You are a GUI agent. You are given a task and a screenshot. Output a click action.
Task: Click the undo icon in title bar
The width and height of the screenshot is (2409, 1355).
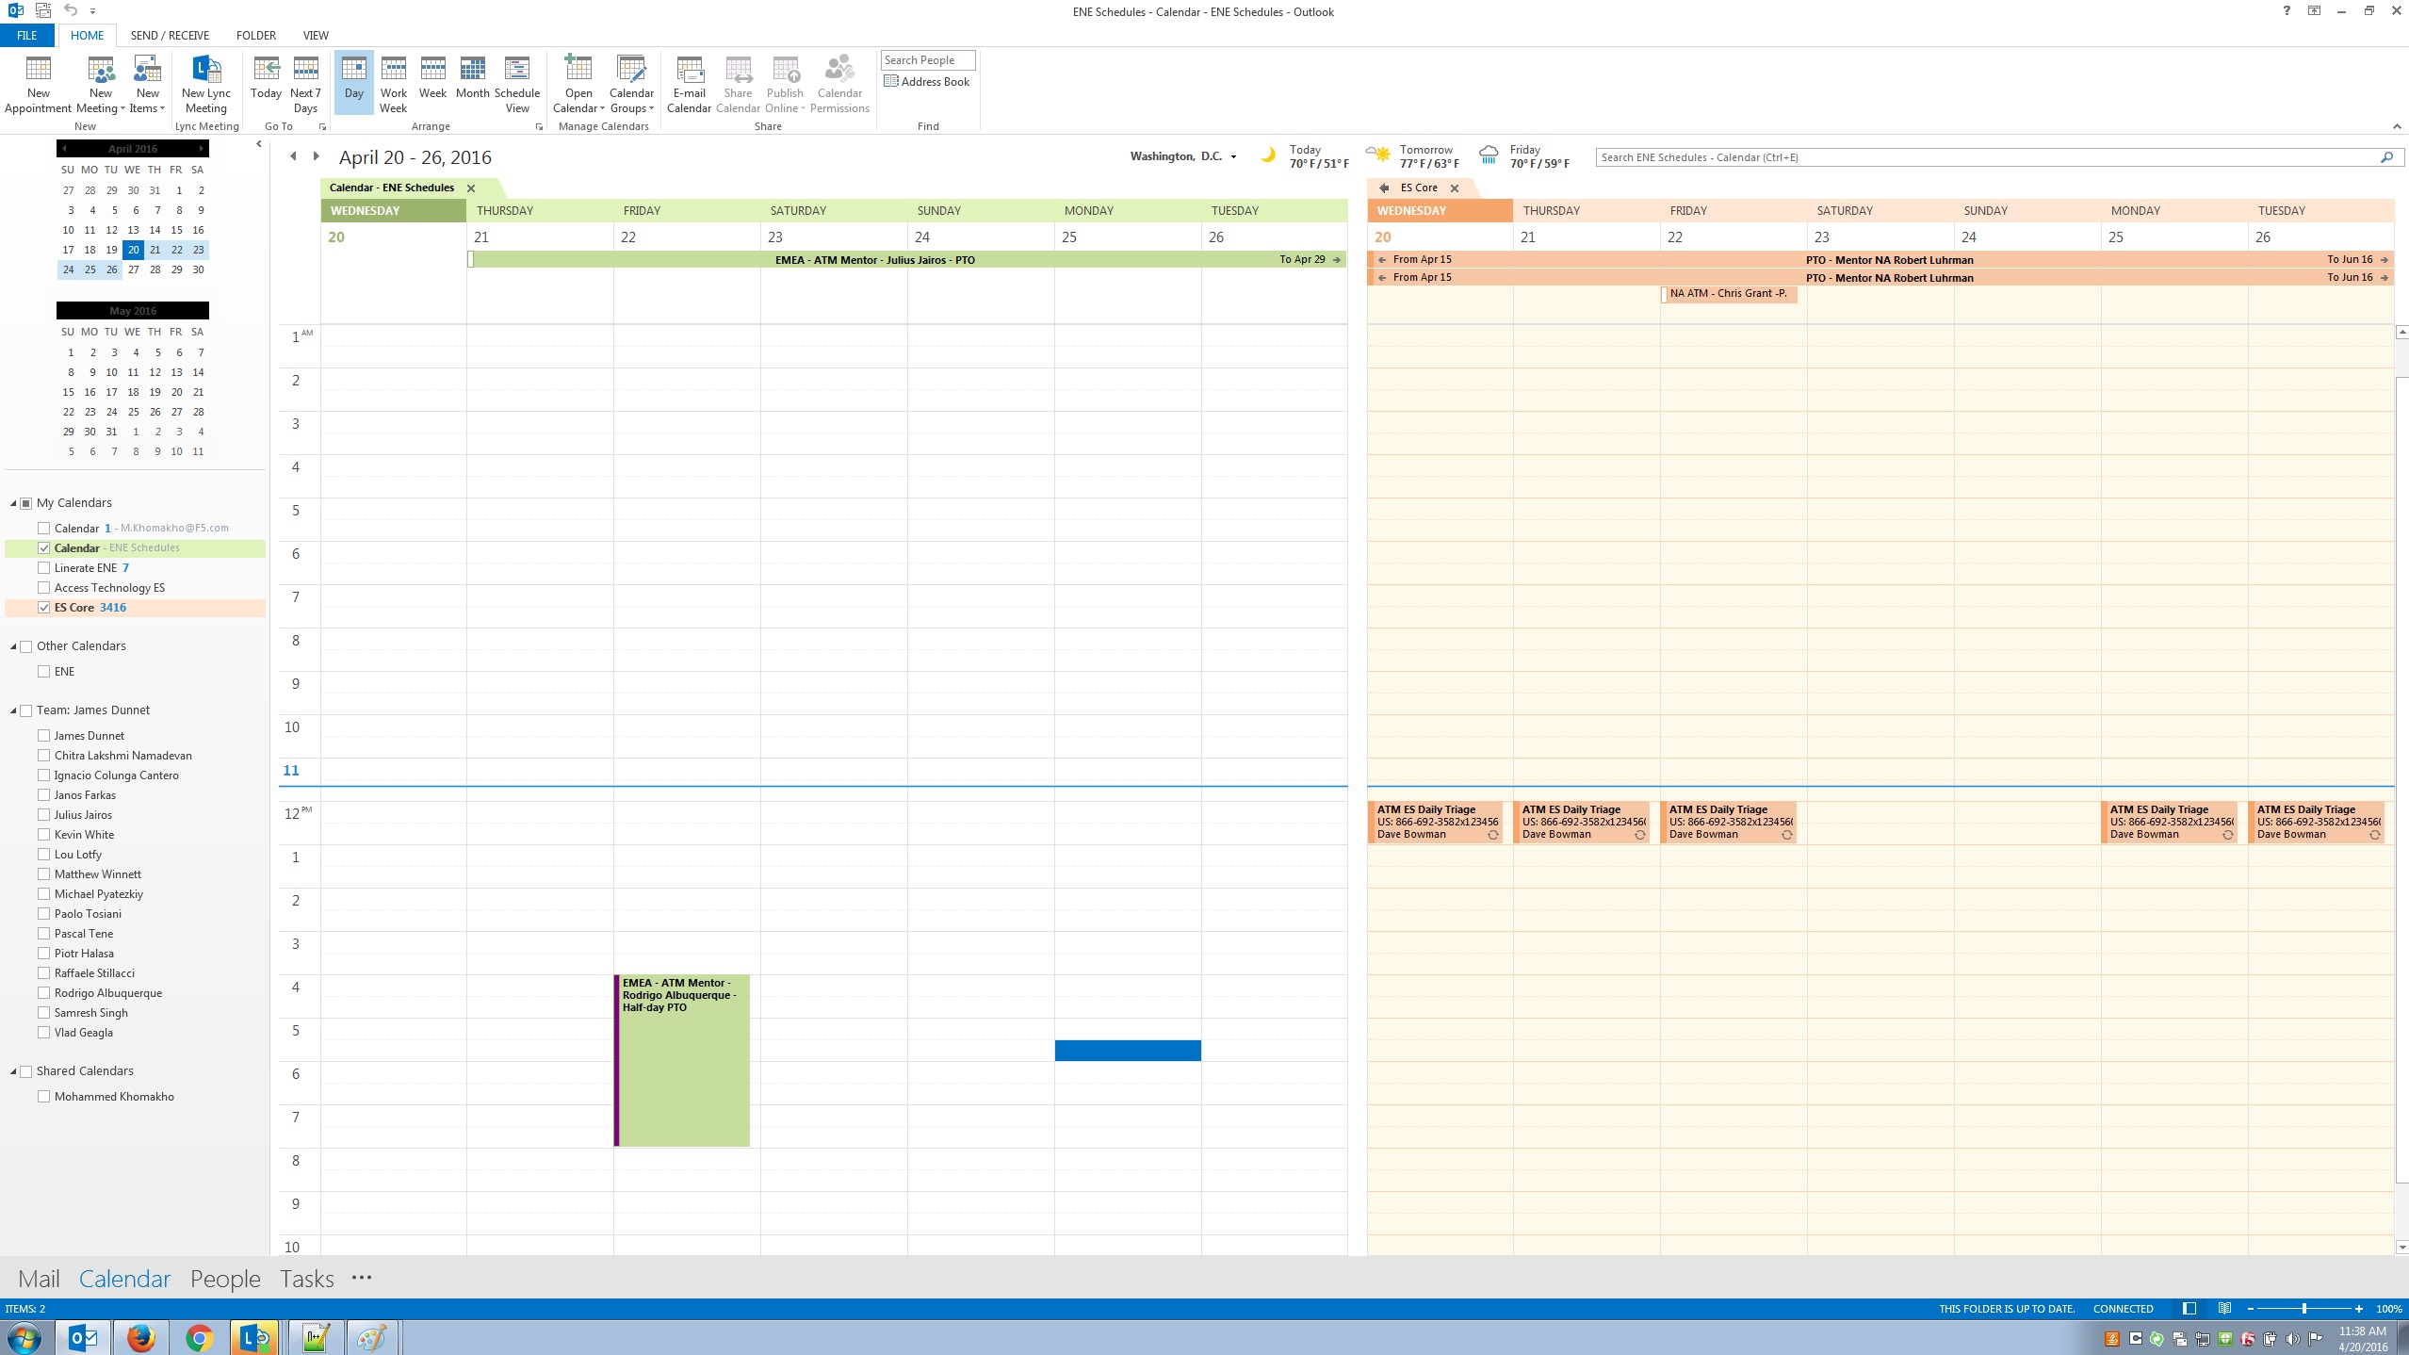click(x=71, y=10)
